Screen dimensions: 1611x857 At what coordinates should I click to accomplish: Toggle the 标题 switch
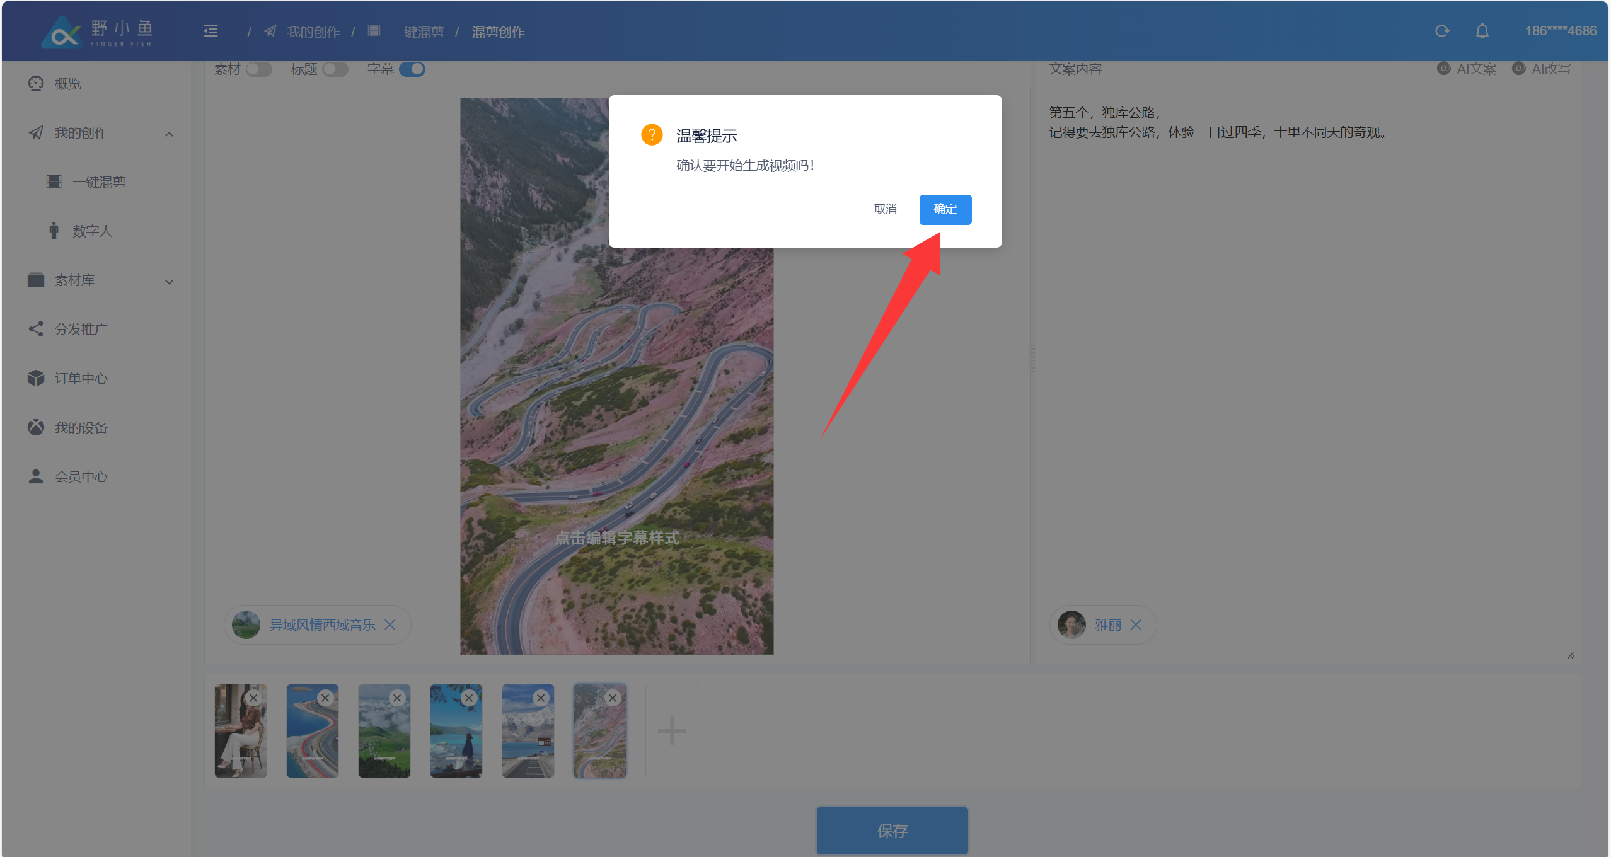point(335,69)
